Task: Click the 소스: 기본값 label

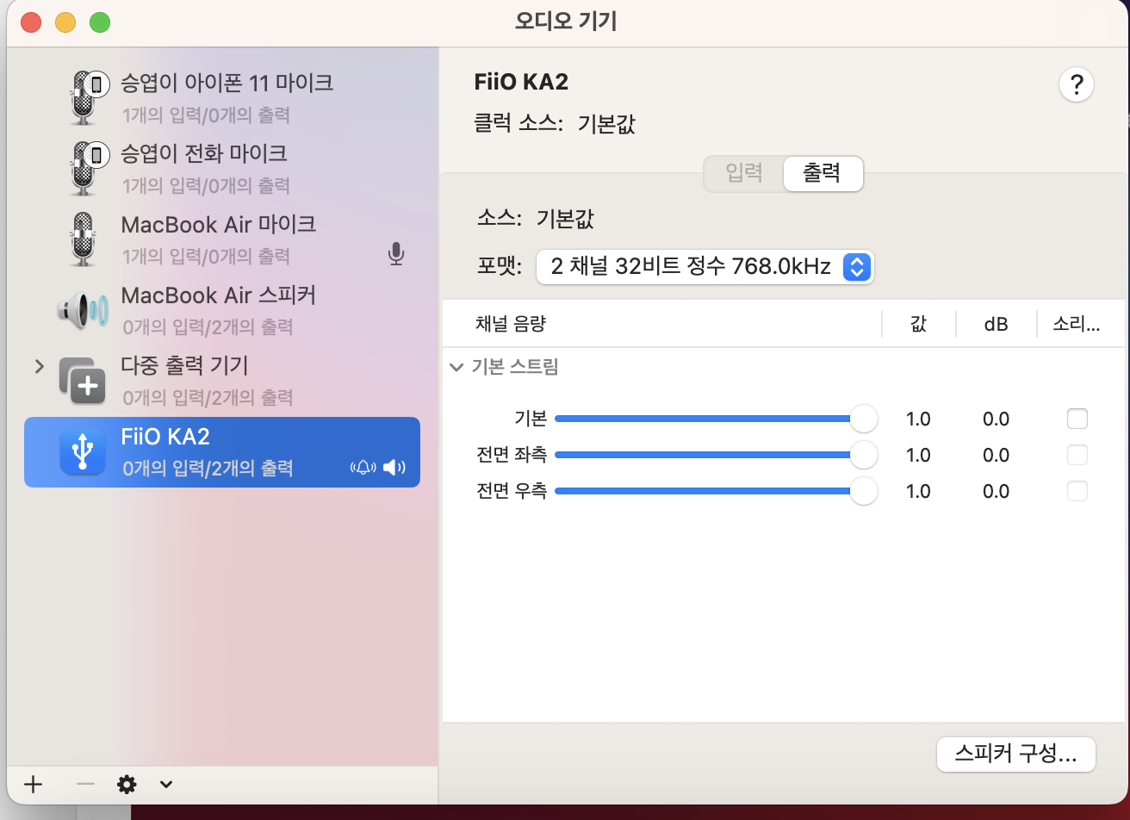Action: click(535, 219)
